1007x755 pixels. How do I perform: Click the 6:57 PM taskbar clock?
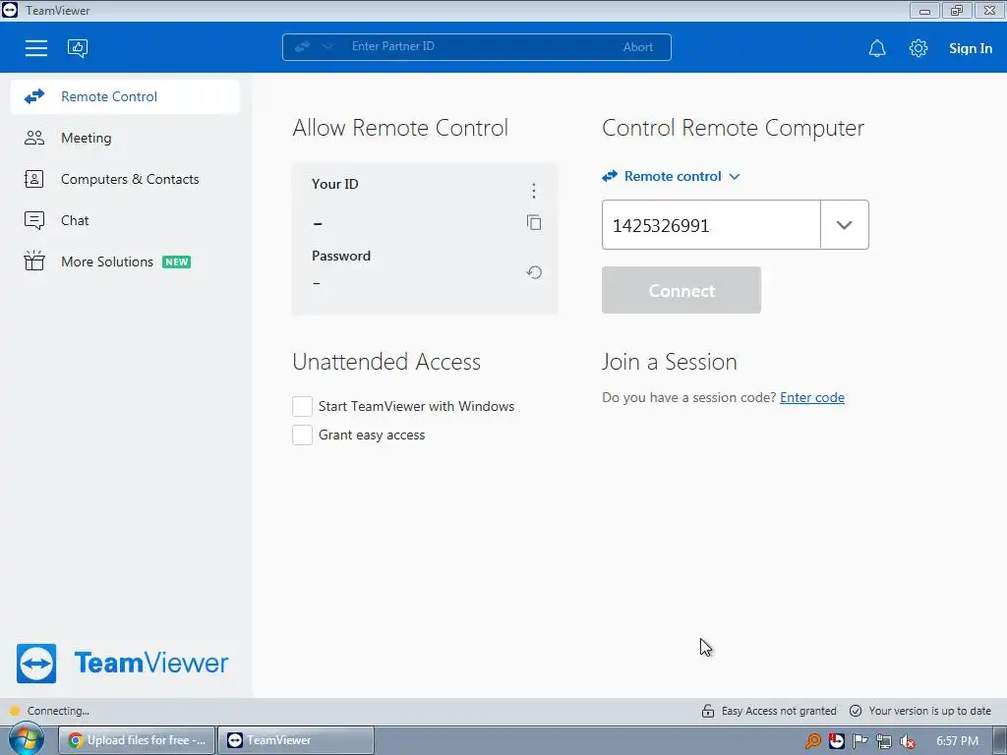(957, 741)
